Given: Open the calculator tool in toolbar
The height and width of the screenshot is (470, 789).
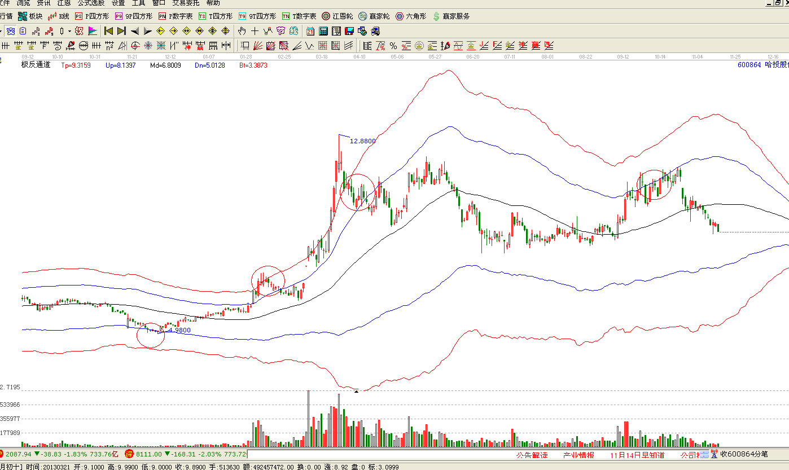Looking at the screenshot, I should (x=323, y=31).
